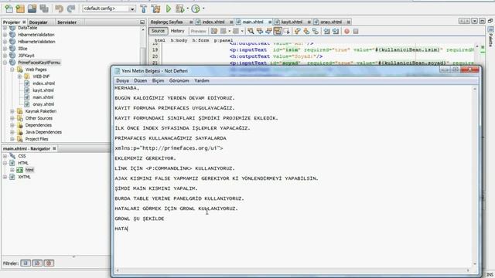Viewport: 495px width, 278px height.
Task: Expand the Java Dependencies node
Action: point(12,132)
